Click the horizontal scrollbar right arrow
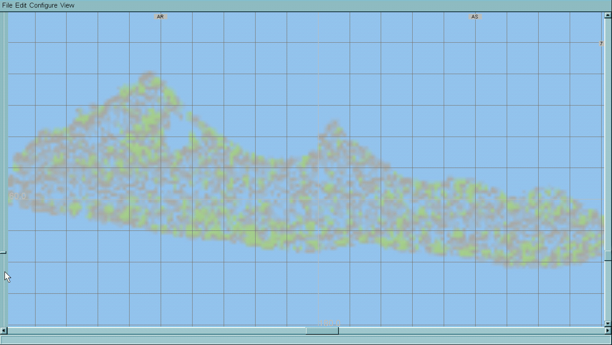612x345 pixels. coord(608,331)
